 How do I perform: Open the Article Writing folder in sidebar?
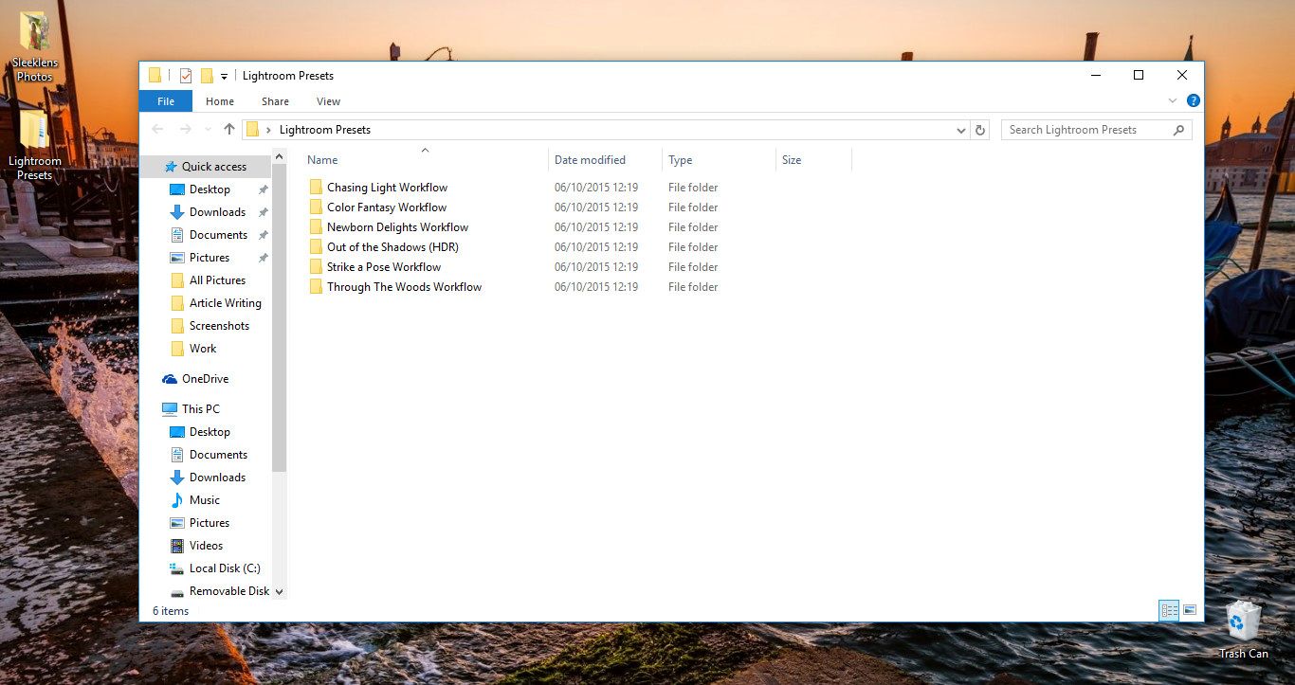[224, 303]
